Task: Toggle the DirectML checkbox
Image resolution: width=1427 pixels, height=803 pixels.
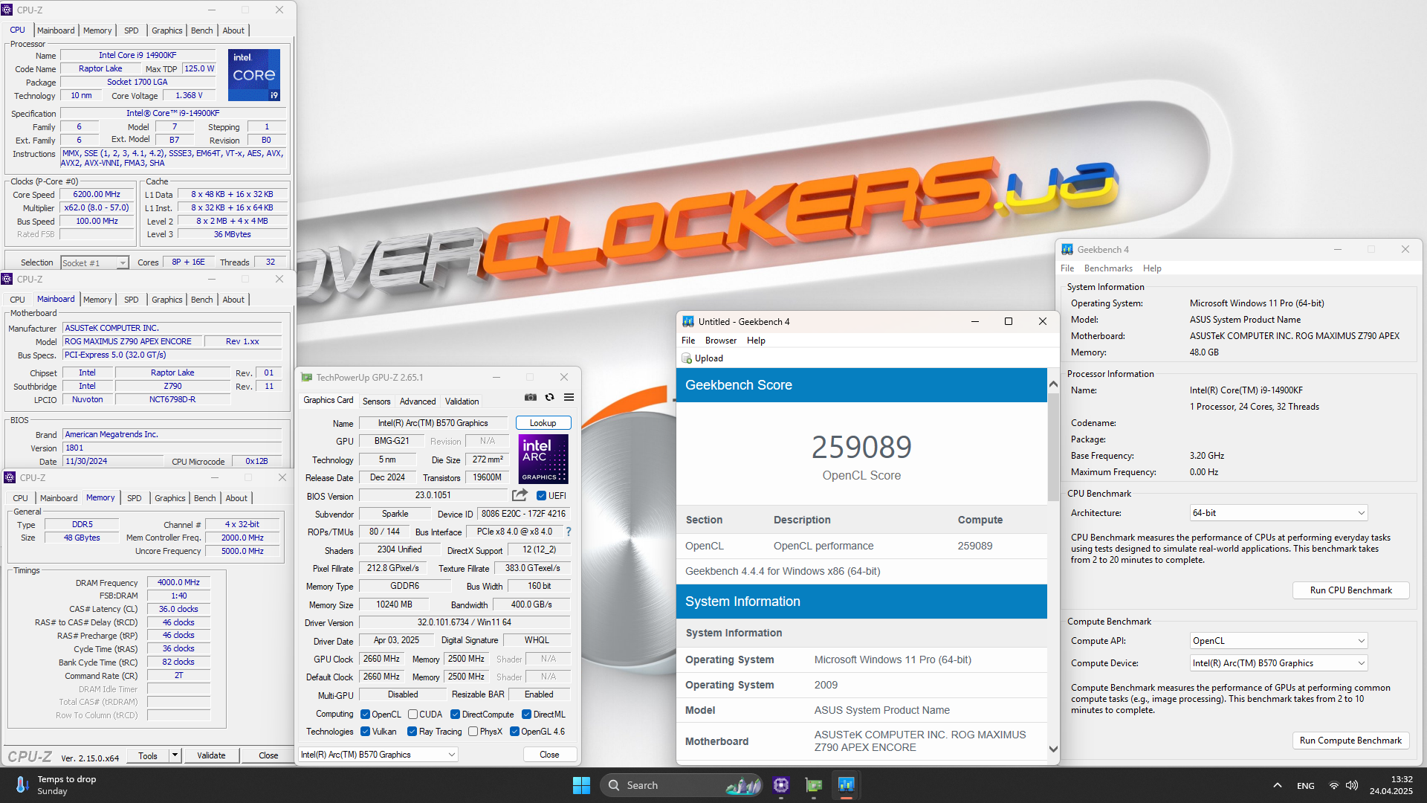Action: [x=526, y=715]
